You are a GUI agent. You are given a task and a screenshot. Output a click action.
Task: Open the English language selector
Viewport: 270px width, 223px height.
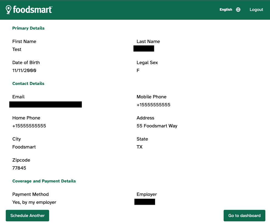(x=226, y=10)
